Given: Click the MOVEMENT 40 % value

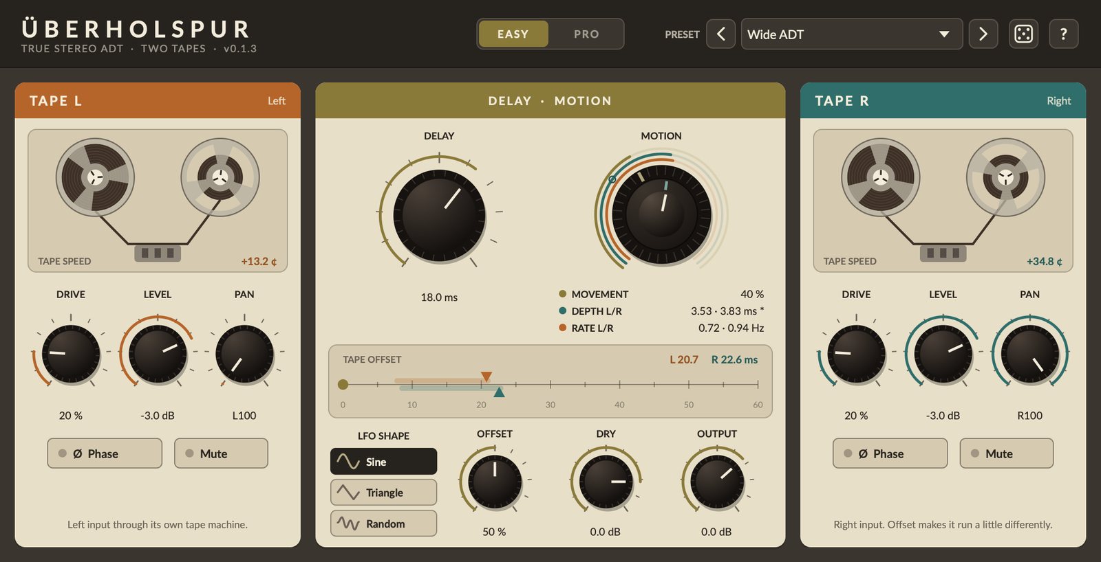Looking at the screenshot, I should coord(752,294).
